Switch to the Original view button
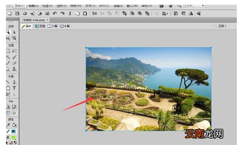238x145 pixels. (x=26, y=26)
